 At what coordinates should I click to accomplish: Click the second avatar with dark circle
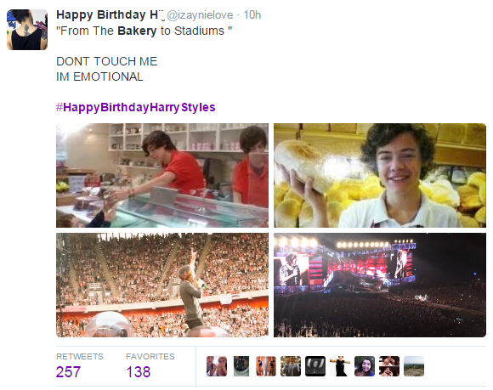coord(241,366)
